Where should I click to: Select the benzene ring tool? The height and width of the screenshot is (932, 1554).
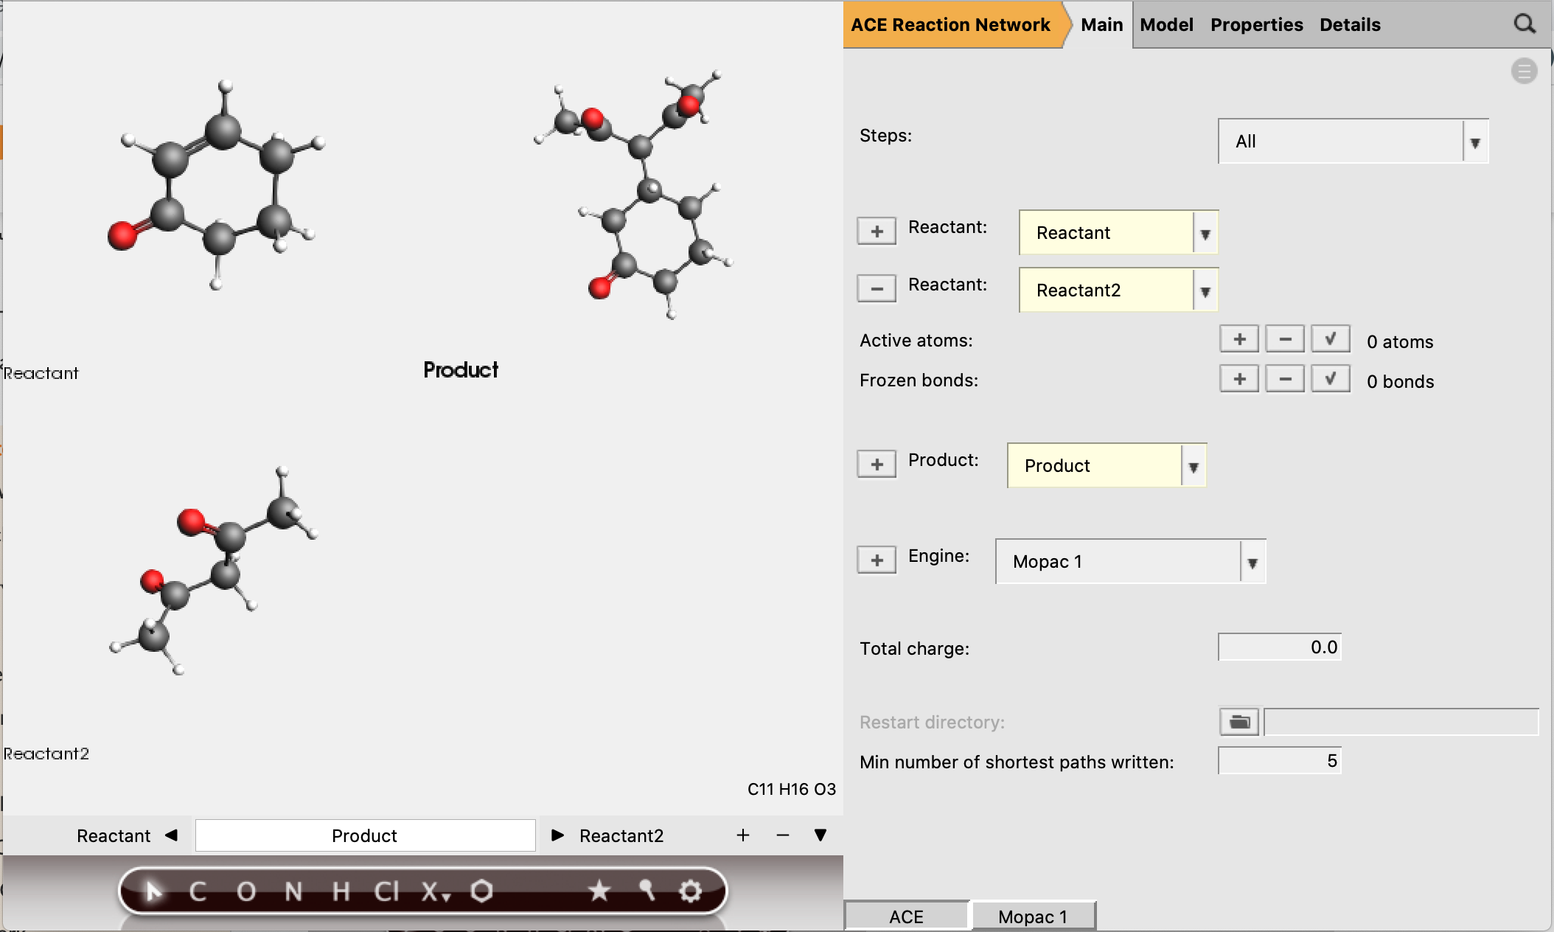coord(483,891)
